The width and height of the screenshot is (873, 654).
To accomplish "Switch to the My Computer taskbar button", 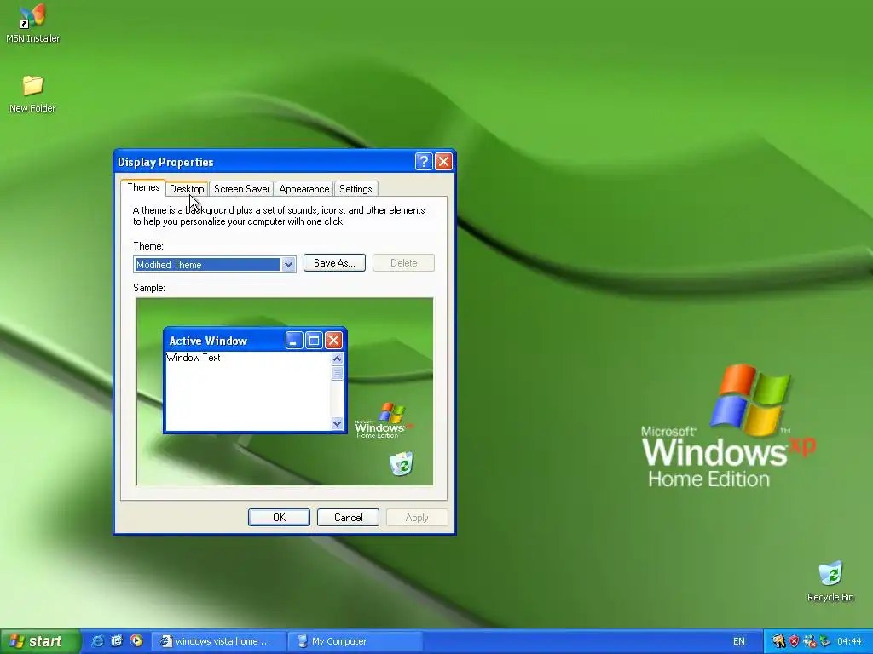I will click(x=355, y=641).
